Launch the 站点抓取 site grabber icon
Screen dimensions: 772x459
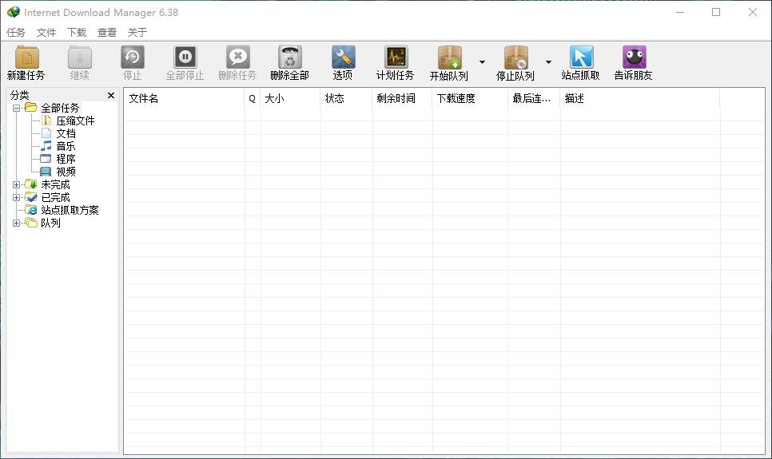[x=581, y=58]
